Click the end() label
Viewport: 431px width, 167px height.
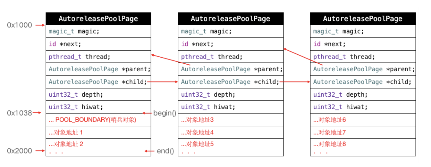pos(165,151)
